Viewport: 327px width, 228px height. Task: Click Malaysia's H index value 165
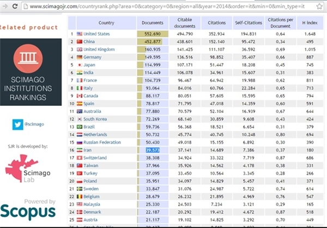(310, 204)
